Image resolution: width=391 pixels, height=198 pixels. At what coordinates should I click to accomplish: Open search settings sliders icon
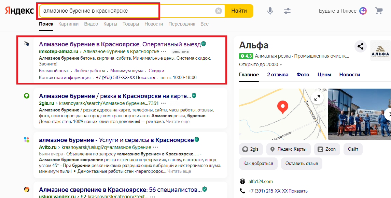pyautogui.click(x=287, y=11)
